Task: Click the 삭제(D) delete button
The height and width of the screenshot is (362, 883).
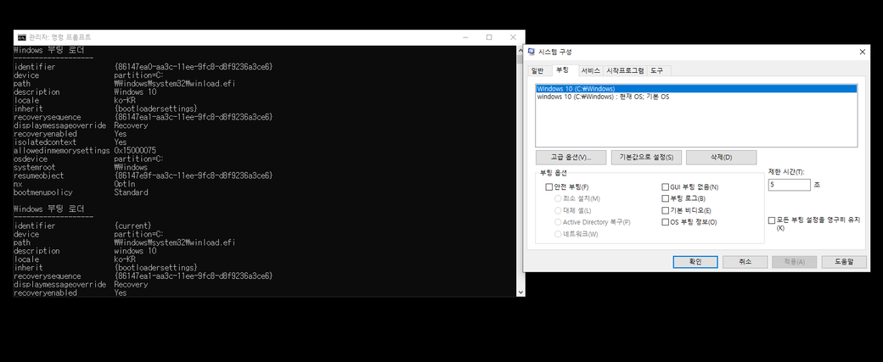Action: coord(722,158)
